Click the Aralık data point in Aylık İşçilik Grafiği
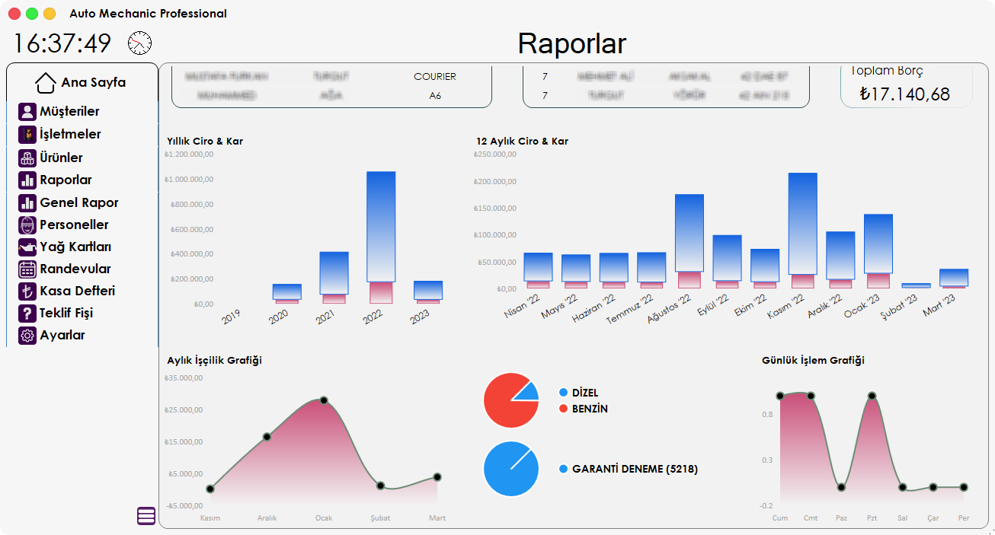995x535 pixels. (267, 437)
